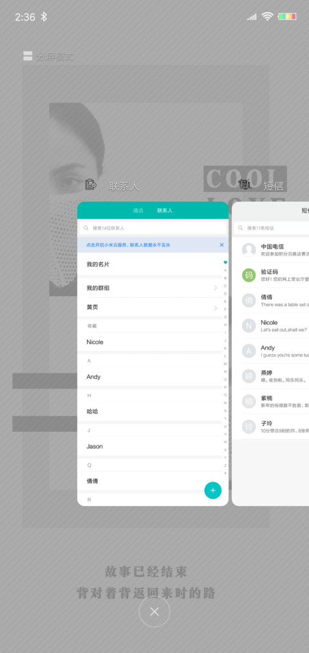309x653 pixels.
Task: Tap the 倩 avatar in Messages
Action: (248, 300)
